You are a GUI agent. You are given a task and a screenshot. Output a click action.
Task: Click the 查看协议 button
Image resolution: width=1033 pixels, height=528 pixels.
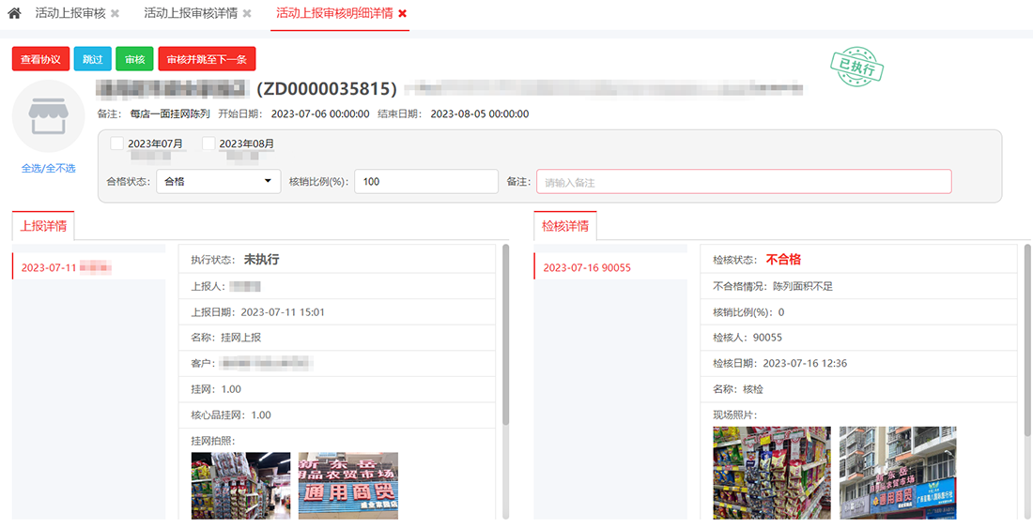[40, 59]
